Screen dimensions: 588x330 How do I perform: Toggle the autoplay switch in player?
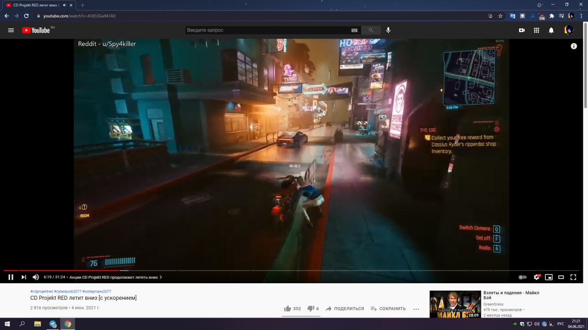522,277
